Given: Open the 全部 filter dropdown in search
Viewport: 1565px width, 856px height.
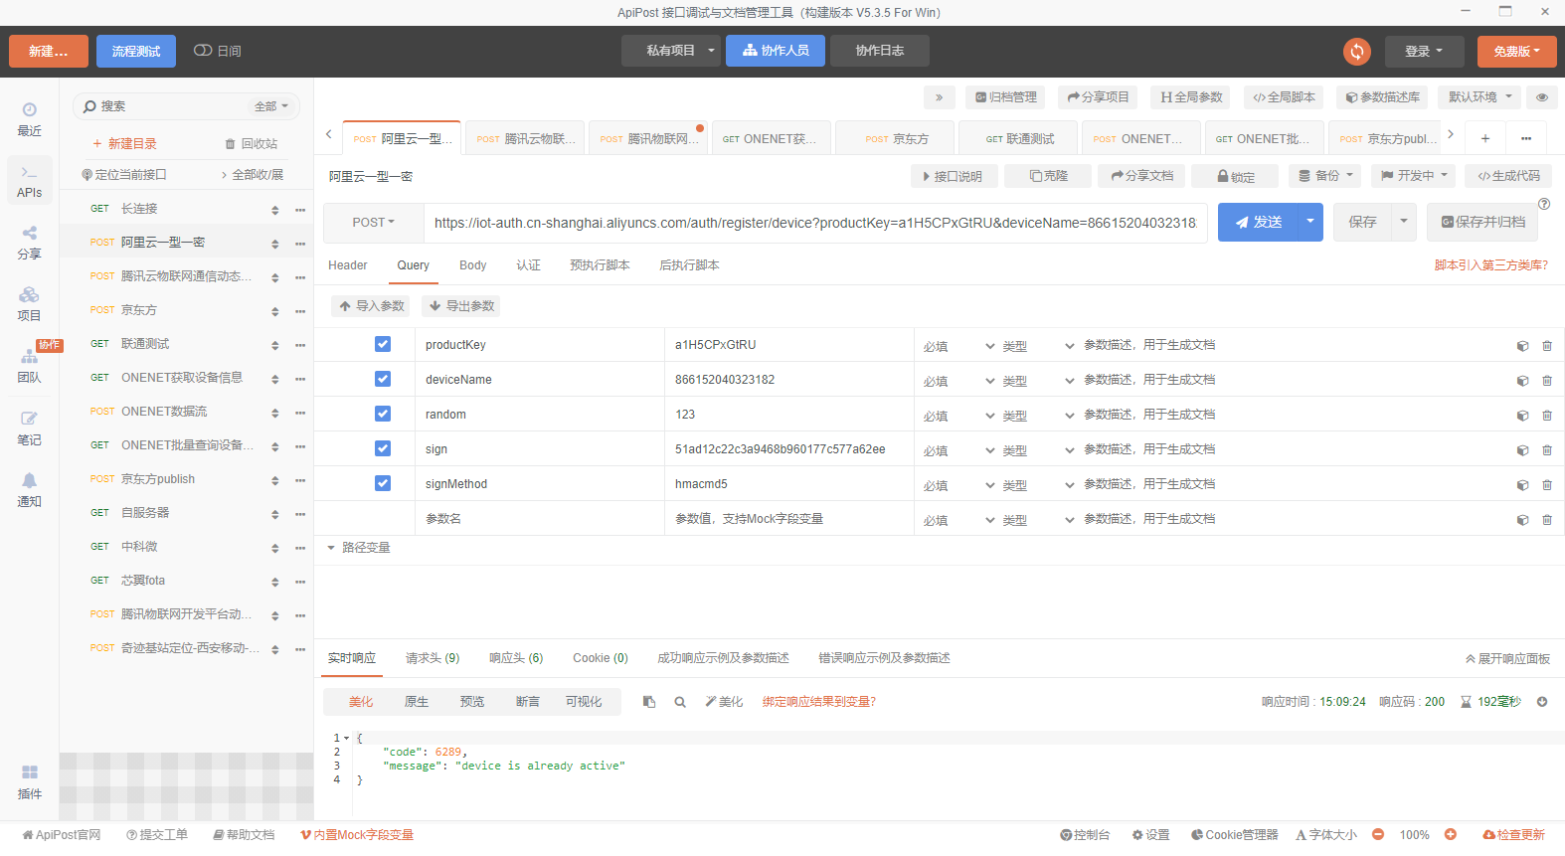Looking at the screenshot, I should tap(271, 106).
